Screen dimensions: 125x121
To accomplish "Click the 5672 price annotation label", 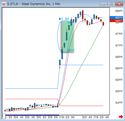I will coord(71,50).
